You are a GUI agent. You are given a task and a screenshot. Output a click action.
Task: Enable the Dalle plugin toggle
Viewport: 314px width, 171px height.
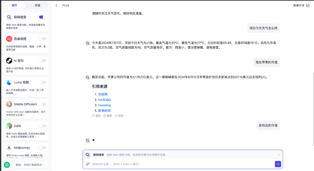(x=43, y=126)
